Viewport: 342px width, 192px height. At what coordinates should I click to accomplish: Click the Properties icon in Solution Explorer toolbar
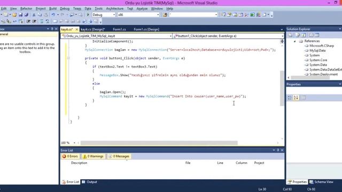(x=290, y=35)
